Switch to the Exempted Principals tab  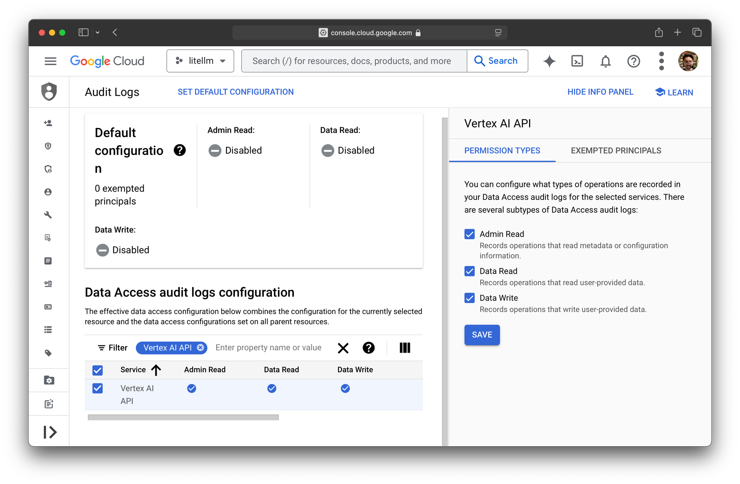pos(616,151)
